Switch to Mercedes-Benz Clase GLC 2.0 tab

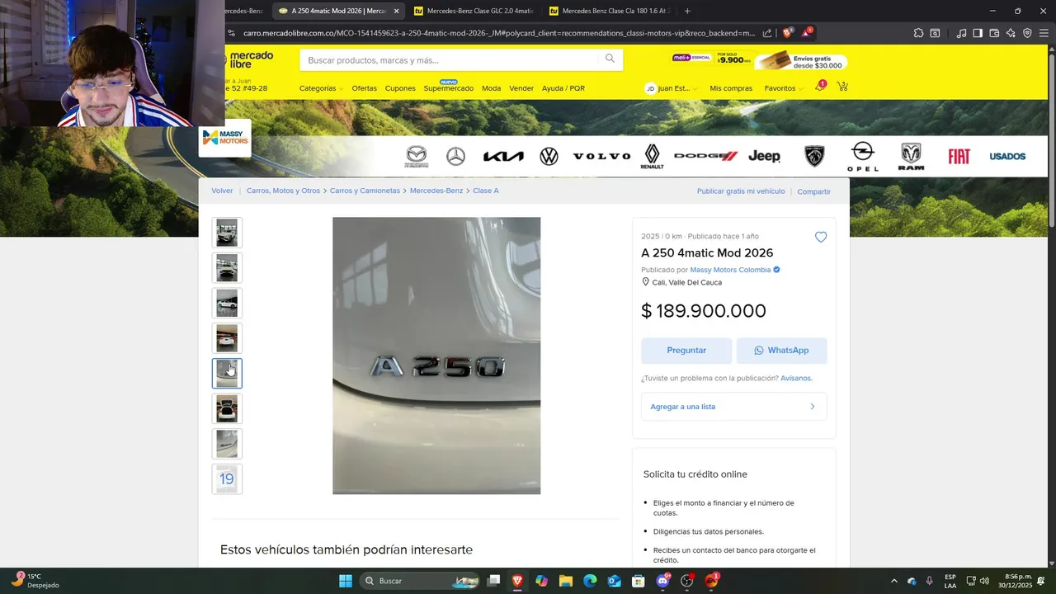point(474,11)
